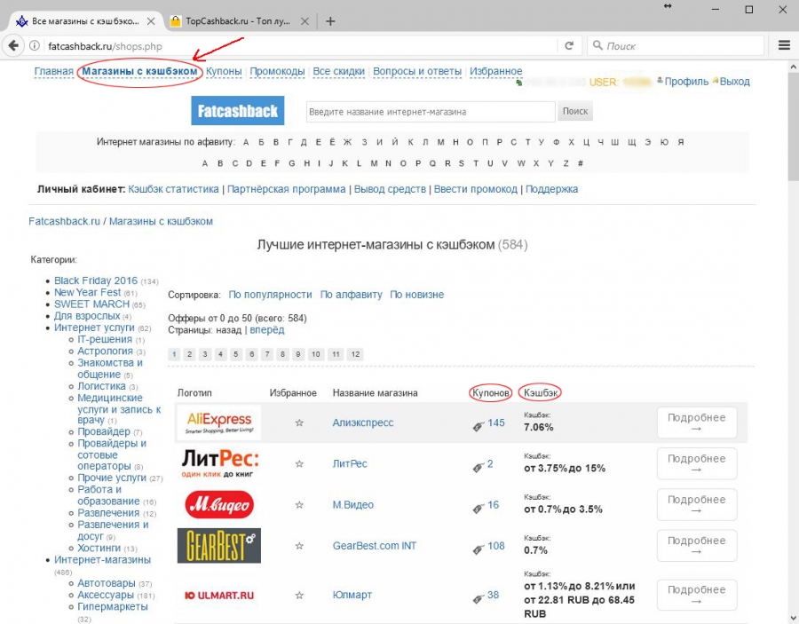Add GearBest.com INT to favorites with star

click(299, 546)
